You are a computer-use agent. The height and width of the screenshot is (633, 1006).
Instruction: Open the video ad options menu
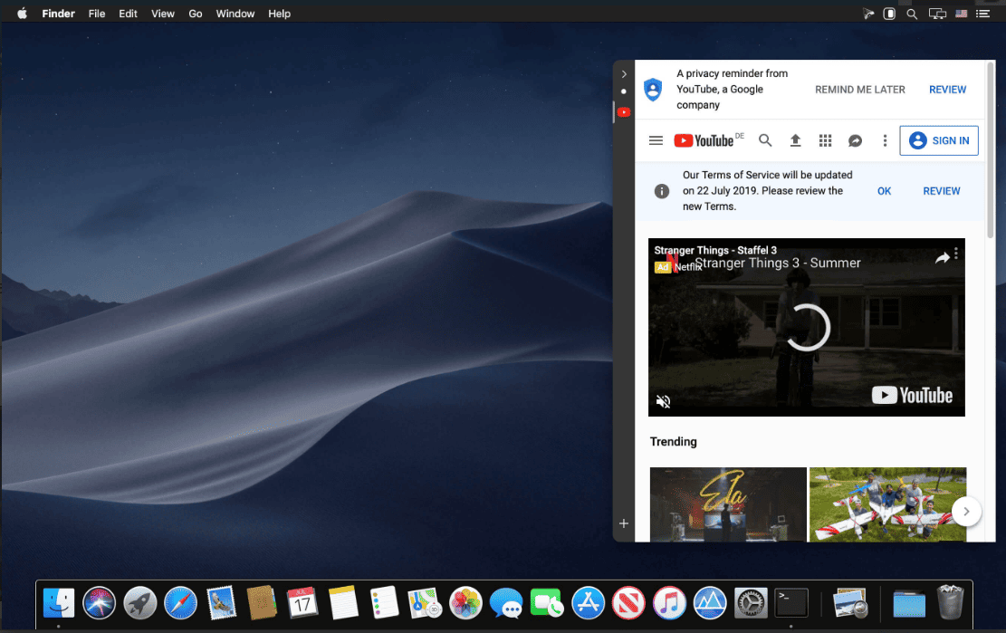956,254
